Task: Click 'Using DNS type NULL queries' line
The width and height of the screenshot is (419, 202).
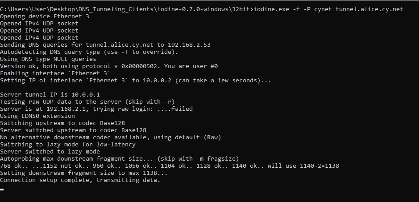Action: point(48,59)
